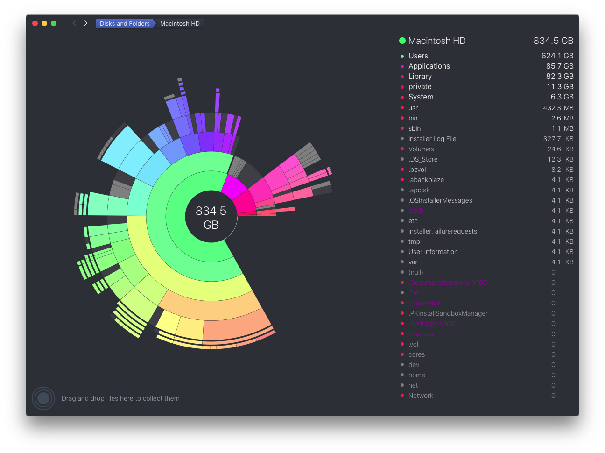This screenshot has height=453, width=605.
Task: Select the .DocumentRevisions-V100 entry
Action: (486, 283)
